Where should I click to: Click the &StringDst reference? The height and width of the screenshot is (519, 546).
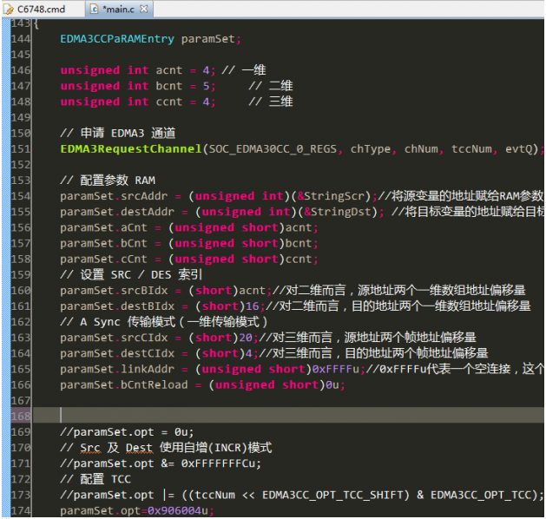(338, 212)
